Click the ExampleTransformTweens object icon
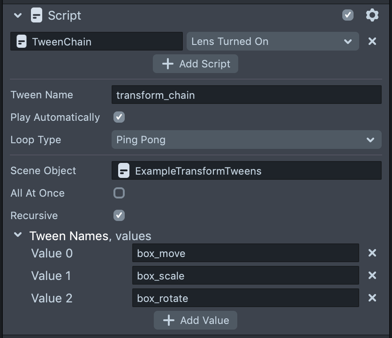392x338 pixels. coord(124,170)
